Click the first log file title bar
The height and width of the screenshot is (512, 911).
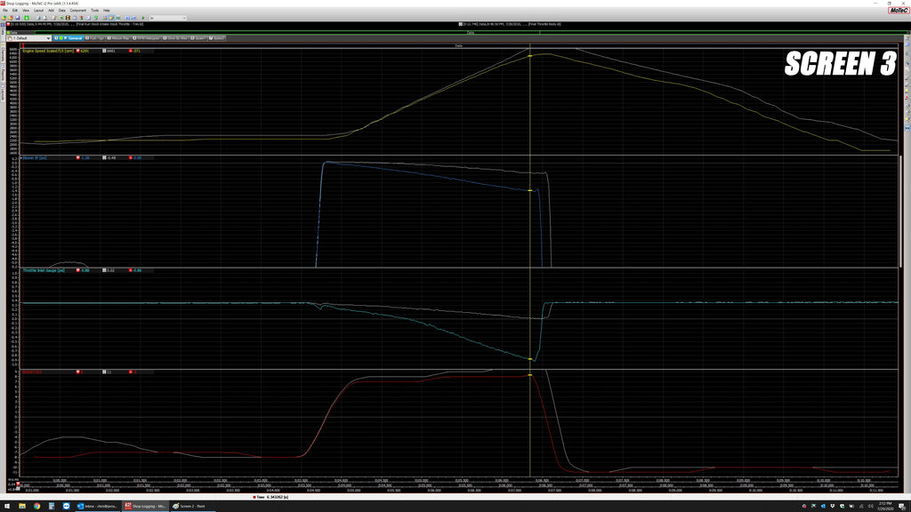tap(76, 24)
